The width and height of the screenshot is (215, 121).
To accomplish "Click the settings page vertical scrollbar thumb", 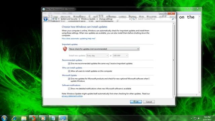I will tap(174, 60).
